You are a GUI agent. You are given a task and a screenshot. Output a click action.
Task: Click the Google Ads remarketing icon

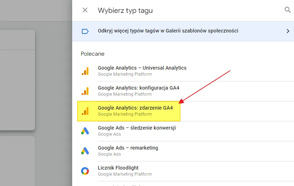coord(85,151)
